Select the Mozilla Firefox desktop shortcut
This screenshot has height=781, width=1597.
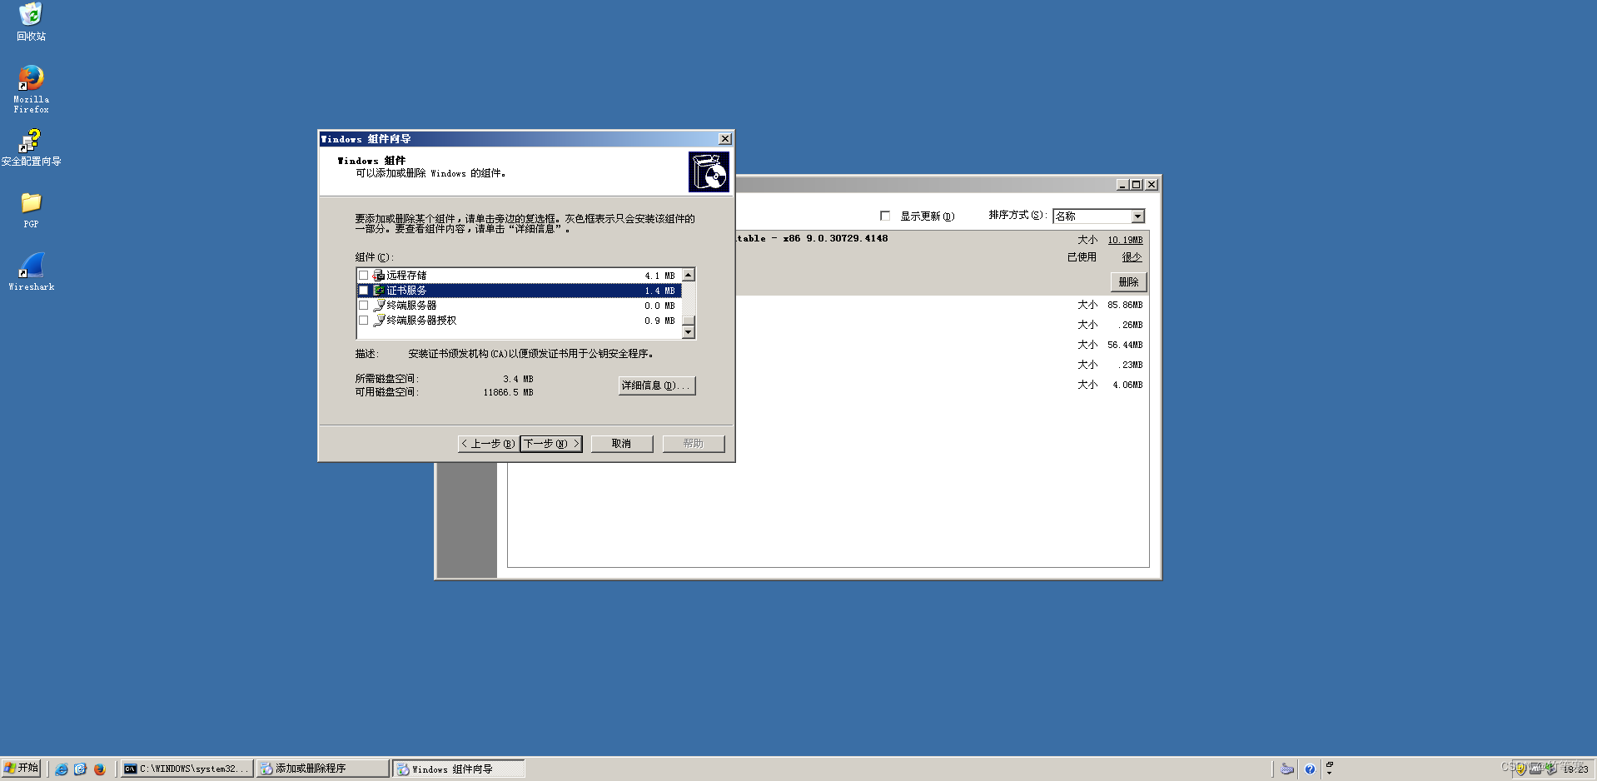click(31, 89)
